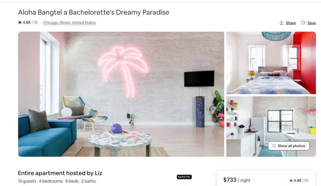Click the Share link text
The height and width of the screenshot is (186, 321).
click(x=291, y=23)
